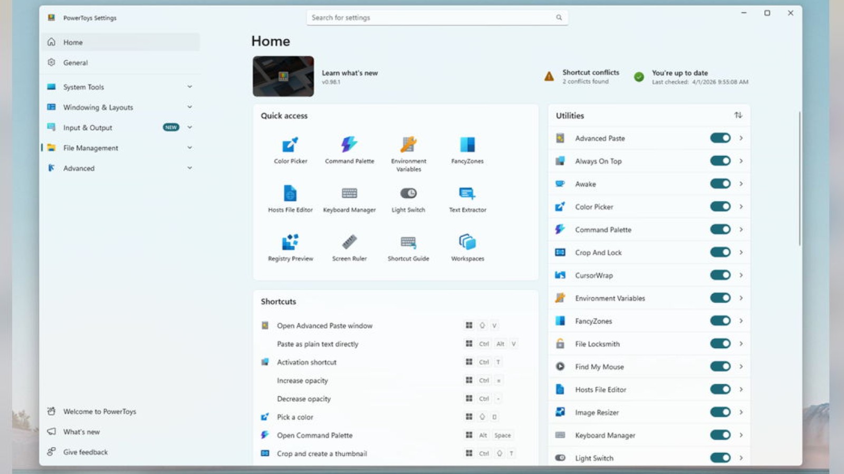Click the green up-to-date checkmark icon
Viewport: 844px width, 474px height.
click(639, 77)
